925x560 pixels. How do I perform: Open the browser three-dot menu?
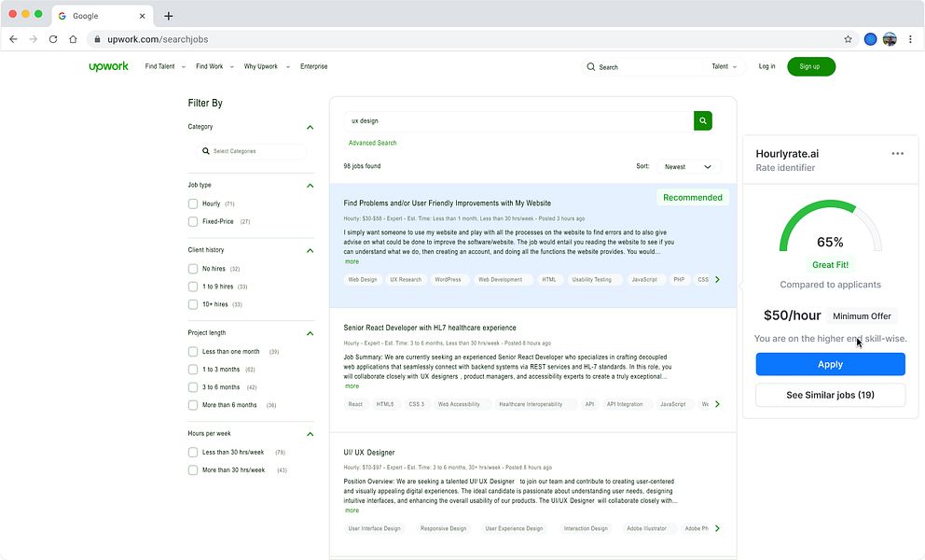910,39
